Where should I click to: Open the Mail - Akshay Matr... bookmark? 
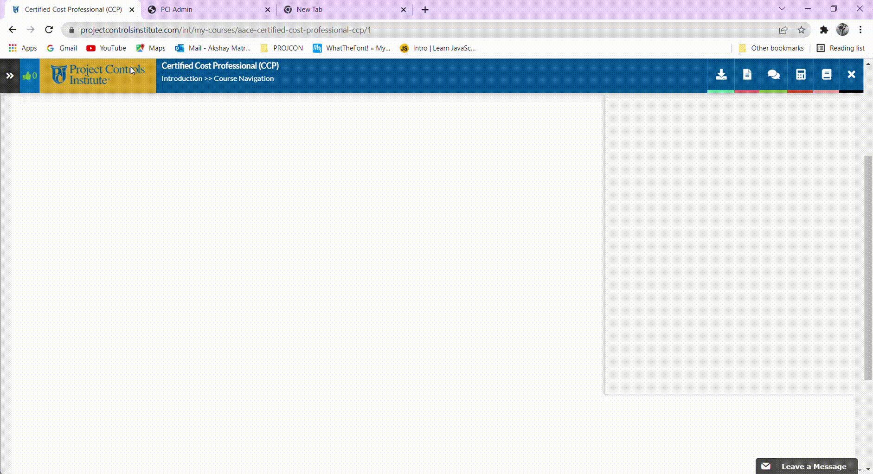pos(213,48)
